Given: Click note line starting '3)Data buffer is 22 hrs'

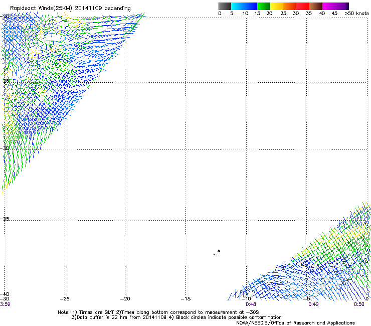Looking at the screenshot, I should [x=176, y=317].
